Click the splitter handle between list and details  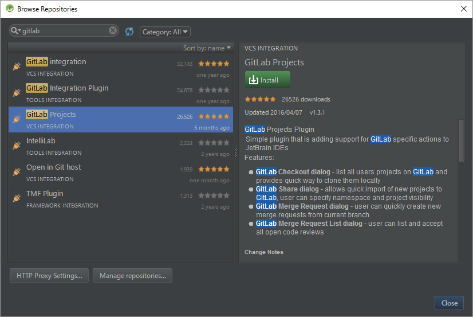(x=236, y=152)
